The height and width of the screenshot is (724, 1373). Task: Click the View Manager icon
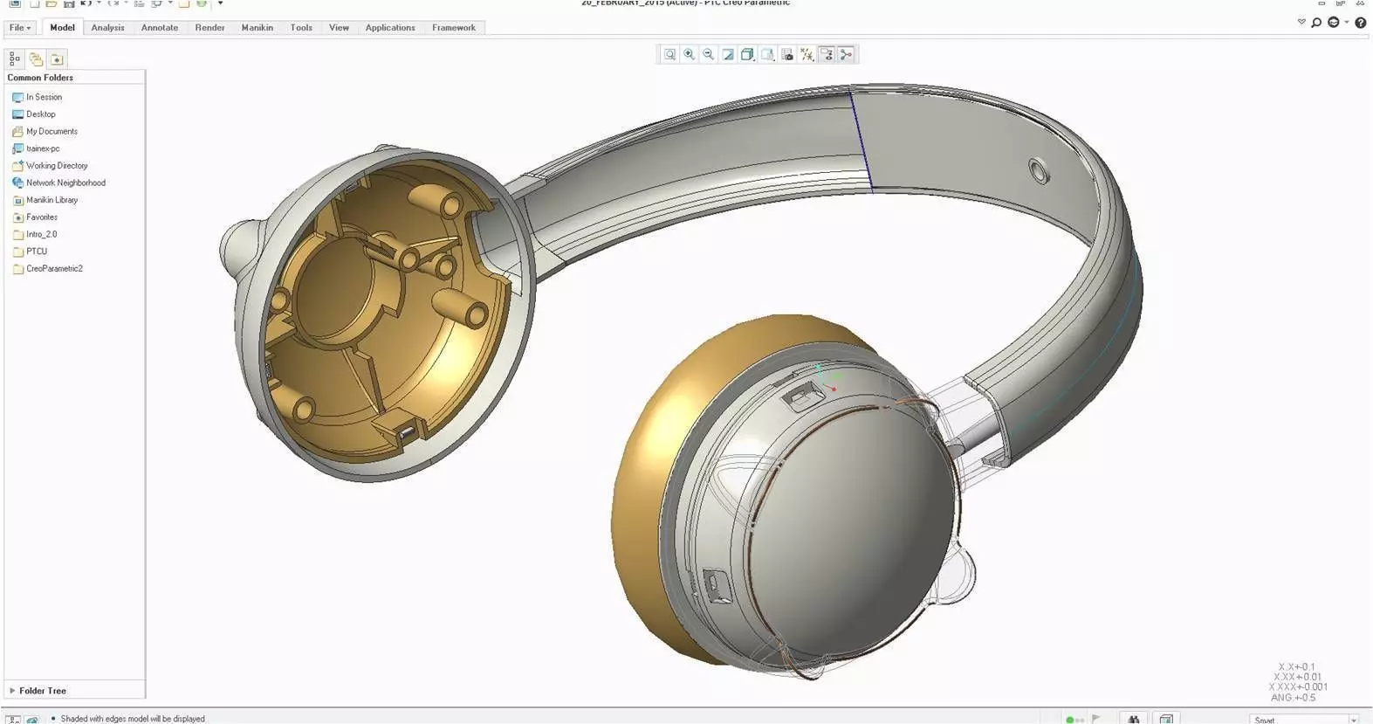(x=787, y=54)
